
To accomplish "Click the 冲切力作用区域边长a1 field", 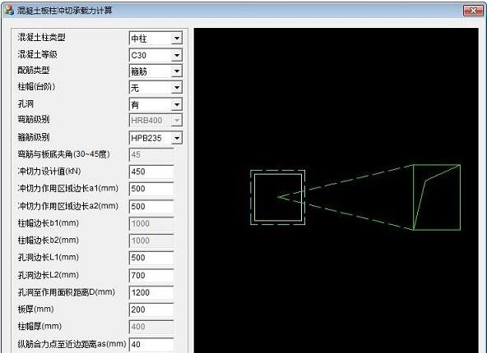I will click(151, 189).
